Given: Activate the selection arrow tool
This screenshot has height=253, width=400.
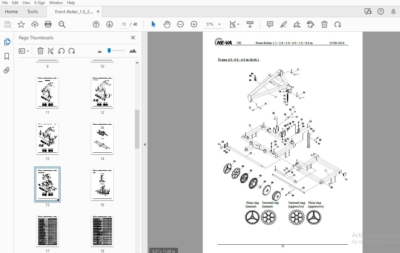Looking at the screenshot, I should [x=153, y=24].
